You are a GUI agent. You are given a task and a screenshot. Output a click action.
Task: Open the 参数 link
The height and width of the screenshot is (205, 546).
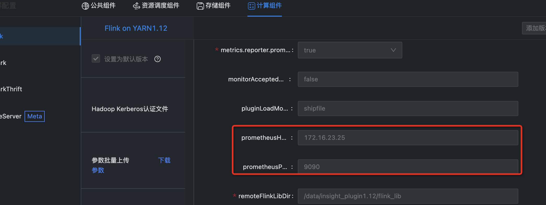pyautogui.click(x=98, y=170)
